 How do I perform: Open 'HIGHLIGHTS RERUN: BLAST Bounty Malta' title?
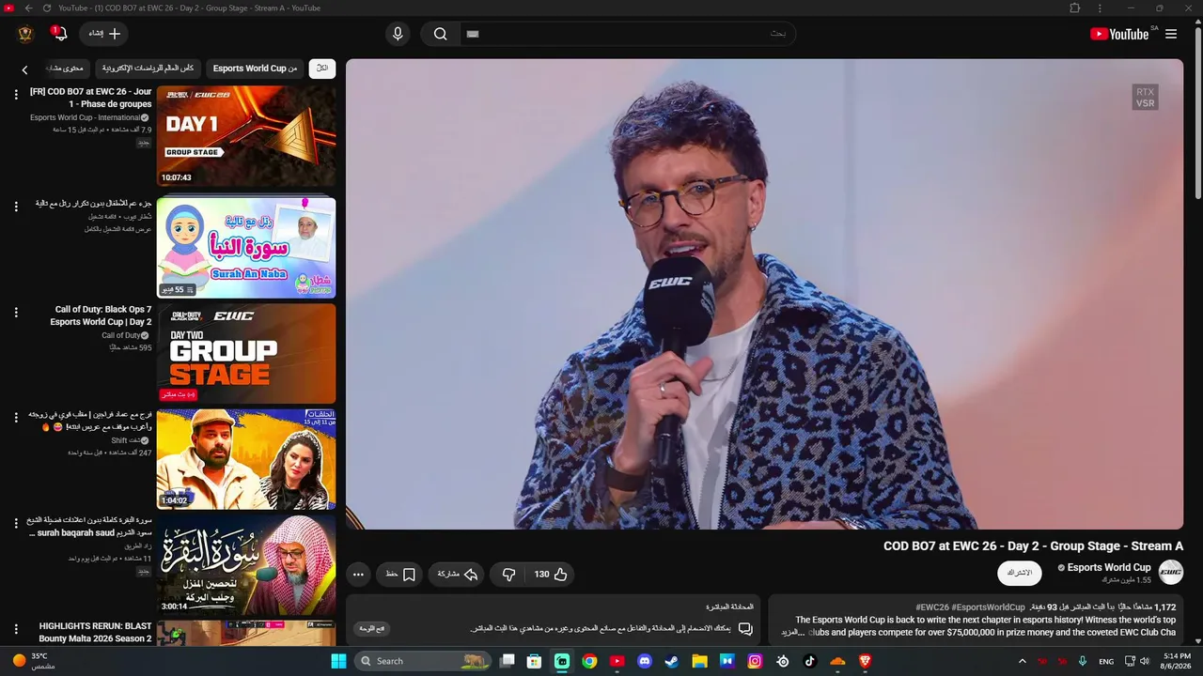coord(95,632)
